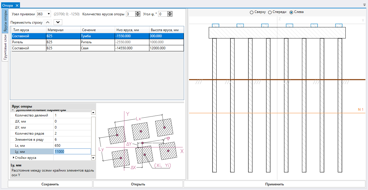368x190 pixels.
Task: Click Сохранить button
Action: coord(50,184)
